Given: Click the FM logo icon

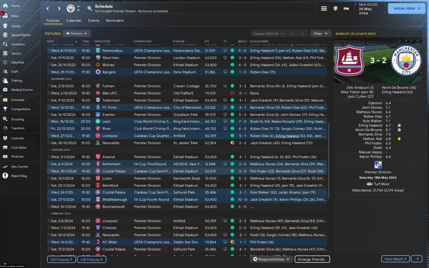Looking at the screenshot, I should [346, 9].
